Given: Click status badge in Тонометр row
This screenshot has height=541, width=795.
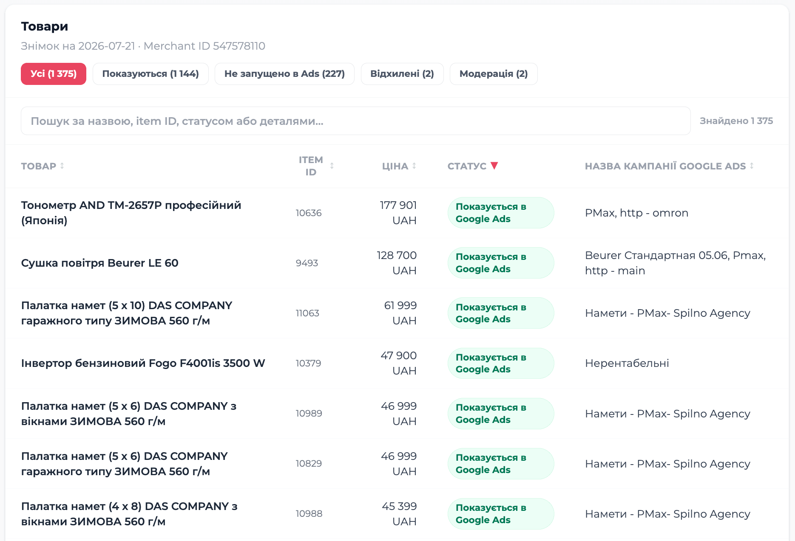Looking at the screenshot, I should [501, 213].
